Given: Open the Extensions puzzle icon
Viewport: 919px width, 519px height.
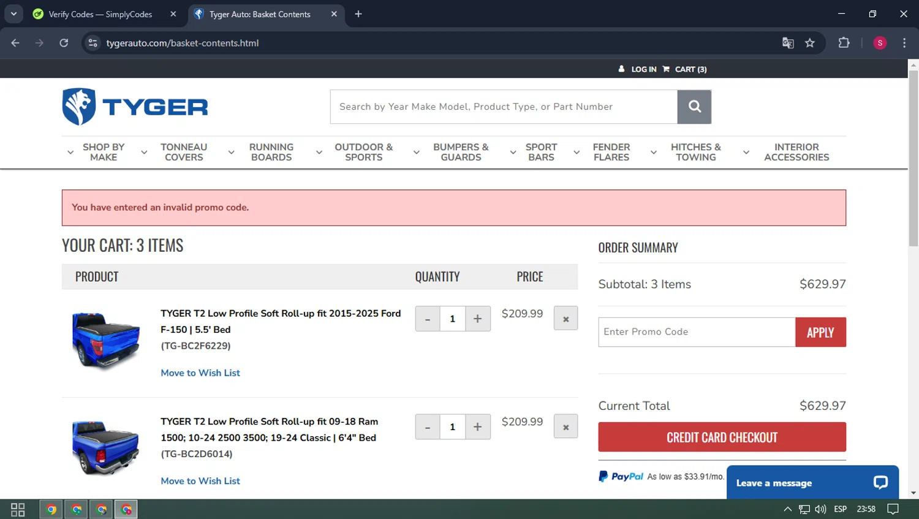Looking at the screenshot, I should click(x=844, y=43).
